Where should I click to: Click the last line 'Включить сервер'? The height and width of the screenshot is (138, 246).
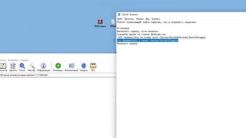[127, 43]
